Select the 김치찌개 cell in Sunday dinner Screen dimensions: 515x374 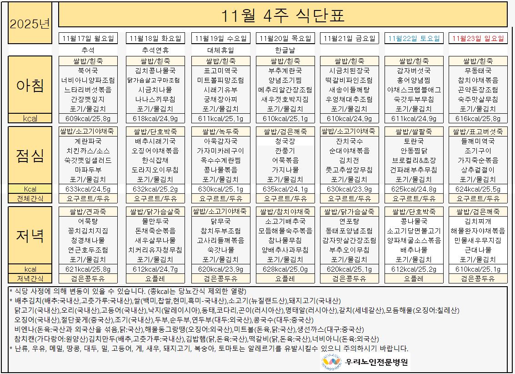478,221
